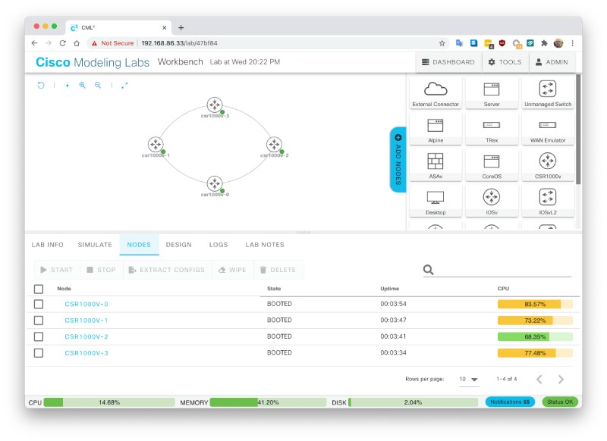Viewport: 607px width, 441px height.
Task: Click the system MEMORY usage bar
Action: (x=269, y=402)
